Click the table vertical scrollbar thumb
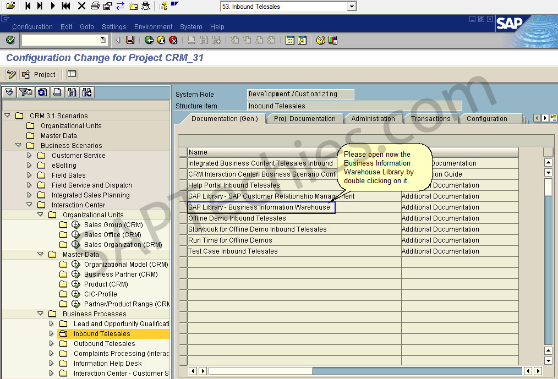The height and width of the screenshot is (379, 558). pyautogui.click(x=548, y=187)
